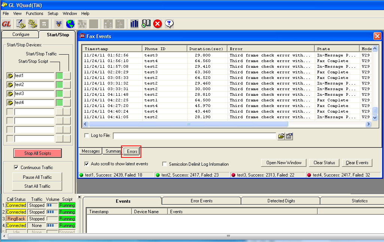Click the GL logo toolbar icon
Screen dimensions: 384x242
7,24
